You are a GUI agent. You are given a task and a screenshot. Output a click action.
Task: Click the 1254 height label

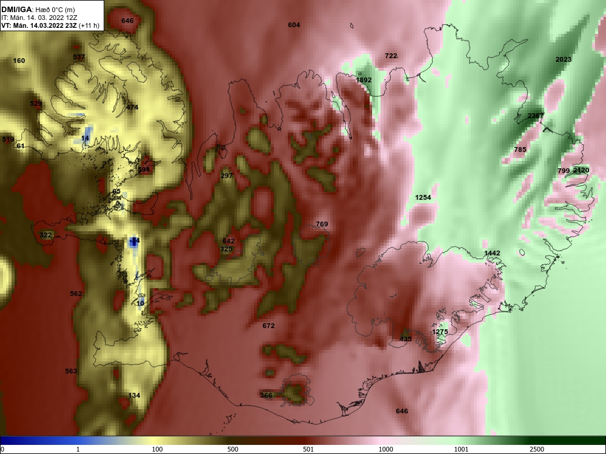[423, 197]
